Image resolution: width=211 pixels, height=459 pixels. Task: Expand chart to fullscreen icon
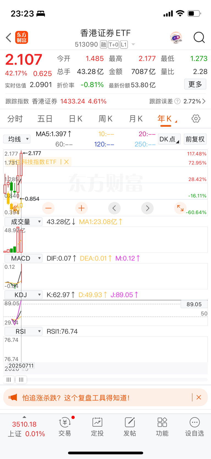(180, 208)
